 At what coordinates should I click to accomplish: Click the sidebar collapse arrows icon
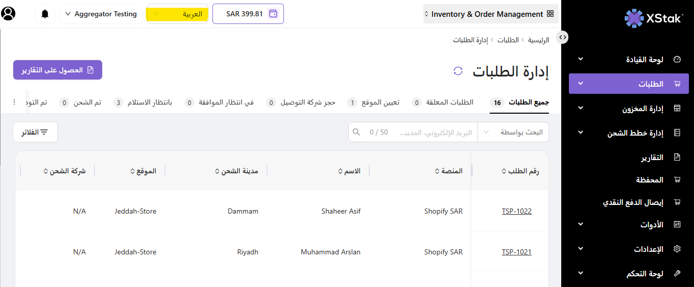(x=562, y=37)
